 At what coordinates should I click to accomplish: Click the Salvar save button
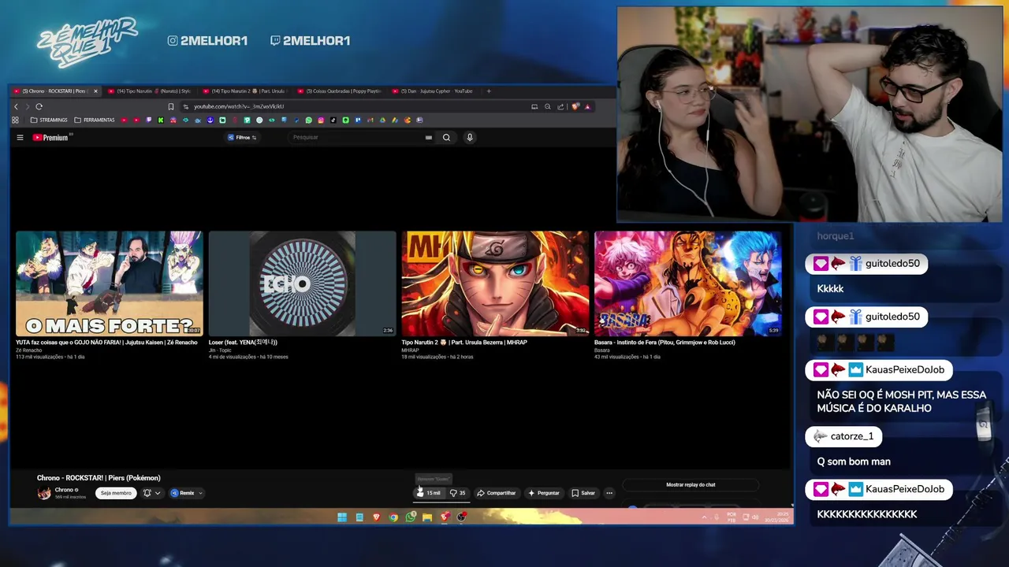tap(583, 493)
